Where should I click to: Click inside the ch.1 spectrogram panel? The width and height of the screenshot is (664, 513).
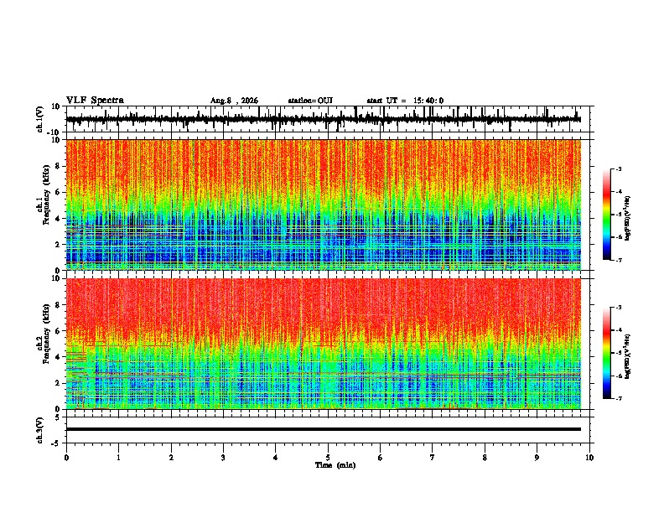click(329, 205)
